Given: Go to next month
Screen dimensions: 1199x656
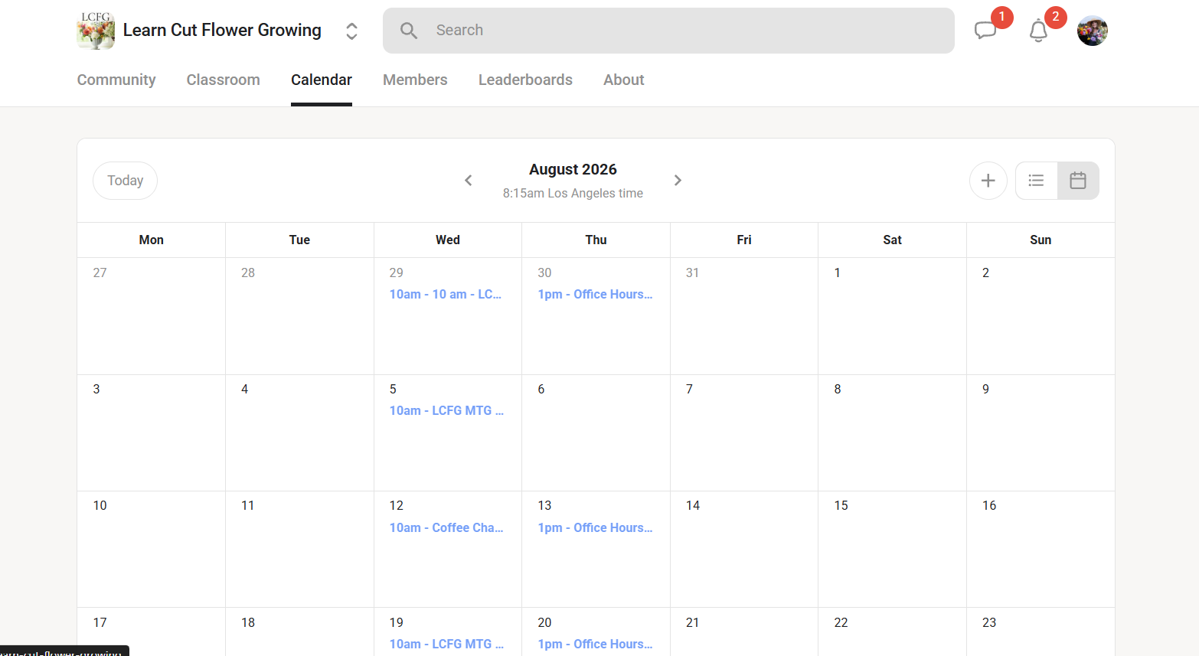Looking at the screenshot, I should coord(677,181).
